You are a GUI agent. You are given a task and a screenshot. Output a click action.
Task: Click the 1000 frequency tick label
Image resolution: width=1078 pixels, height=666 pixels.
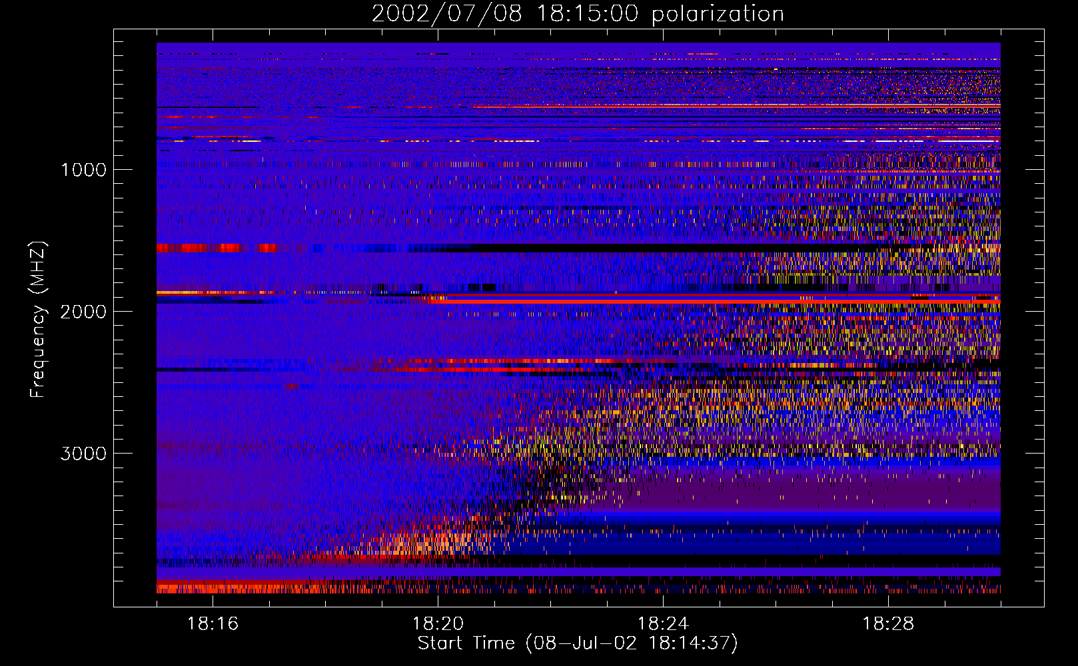click(83, 170)
